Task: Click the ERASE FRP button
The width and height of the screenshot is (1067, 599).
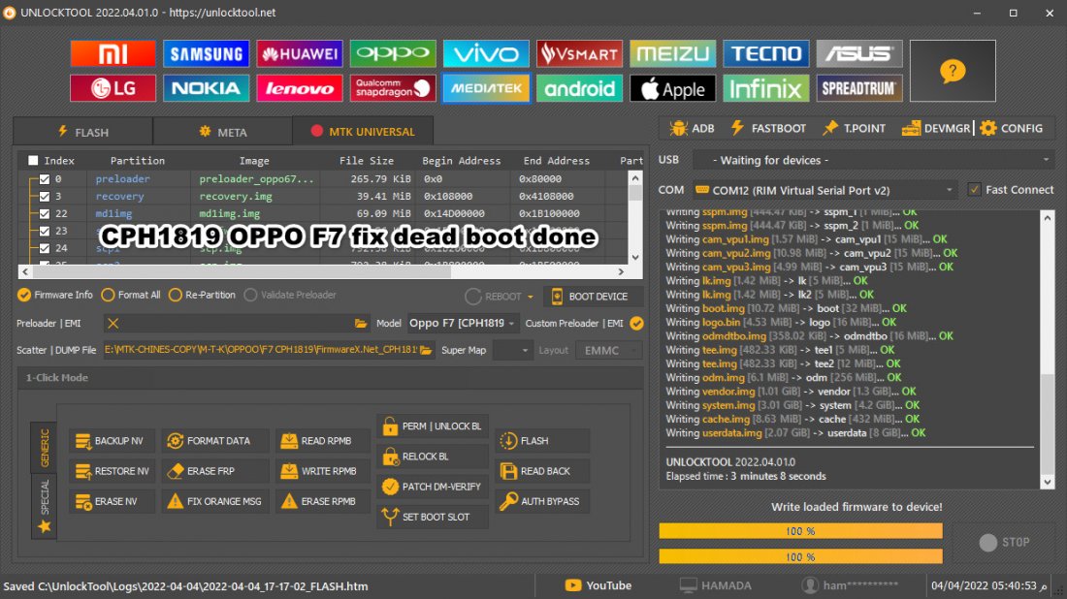Action: 215,470
